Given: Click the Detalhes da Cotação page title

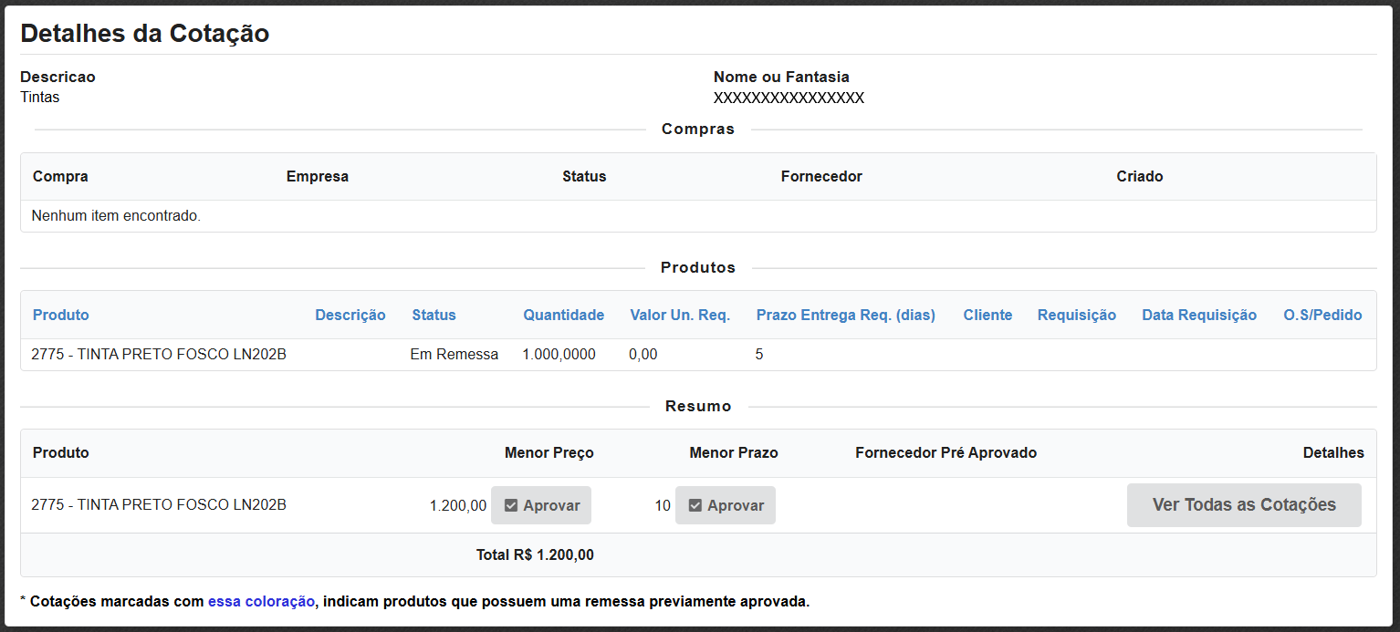Looking at the screenshot, I should click(145, 34).
